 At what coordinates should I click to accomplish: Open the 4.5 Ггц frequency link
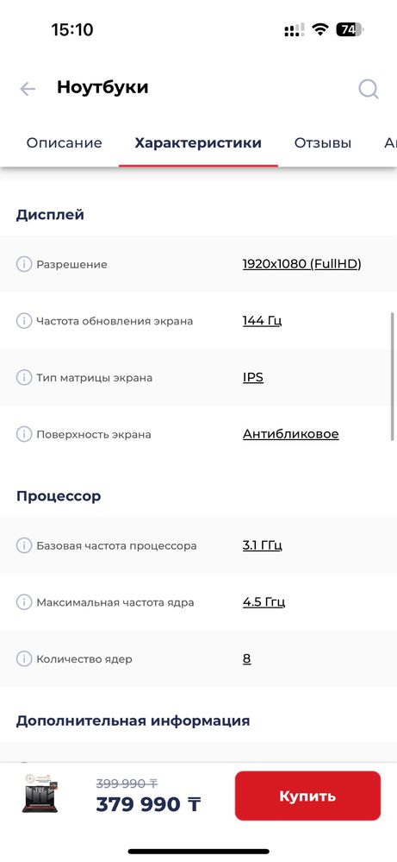tap(264, 602)
